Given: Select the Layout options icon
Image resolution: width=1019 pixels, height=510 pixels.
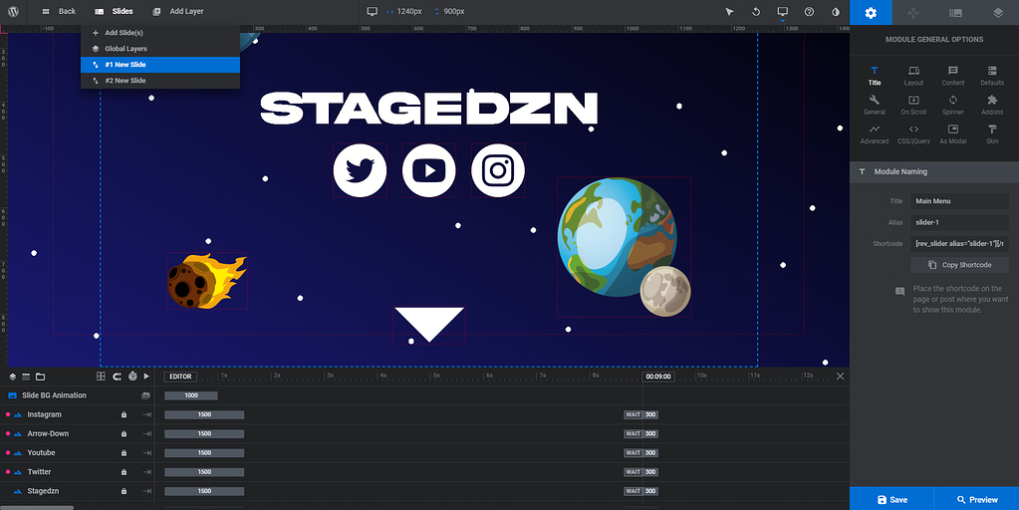Looking at the screenshot, I should pos(913,76).
